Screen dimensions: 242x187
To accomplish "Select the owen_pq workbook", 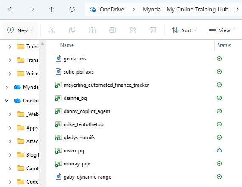I will pos(73,151).
